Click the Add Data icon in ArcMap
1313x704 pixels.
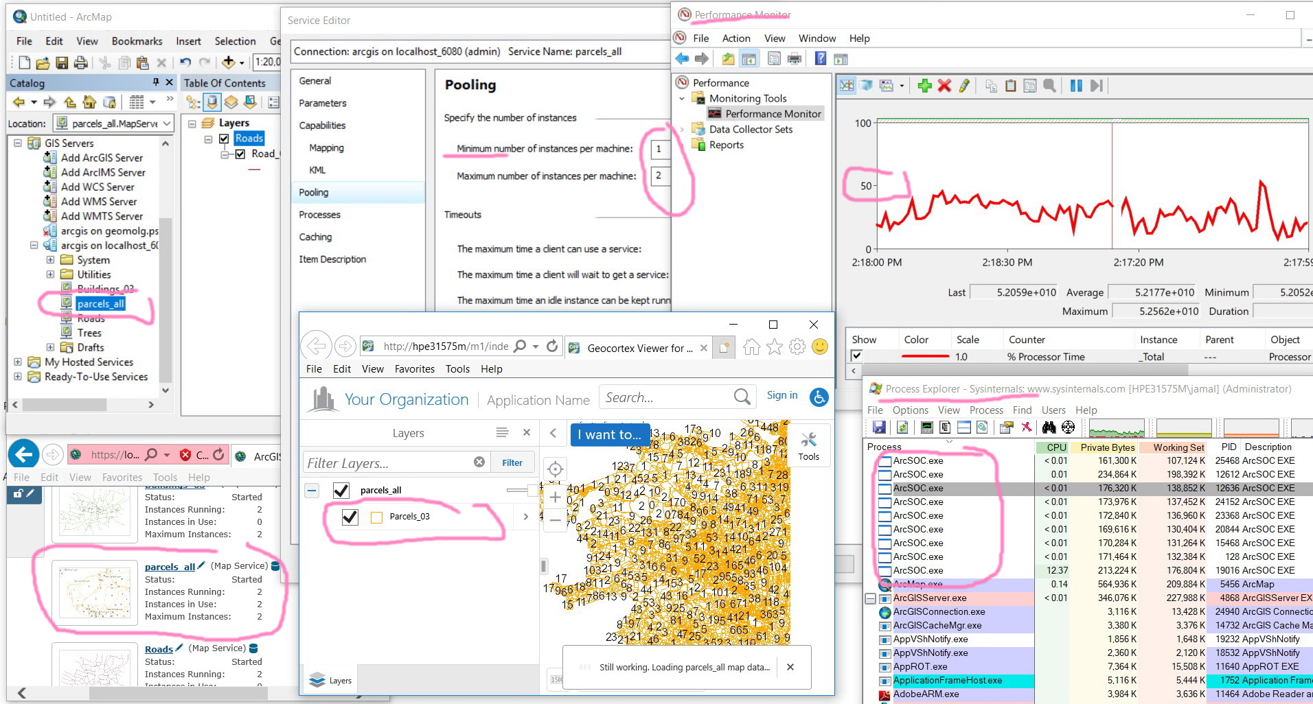pos(229,62)
